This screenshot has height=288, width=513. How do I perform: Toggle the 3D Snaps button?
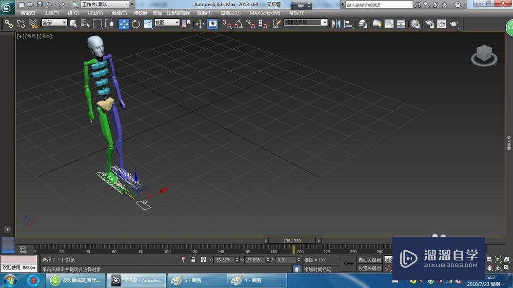point(226,24)
